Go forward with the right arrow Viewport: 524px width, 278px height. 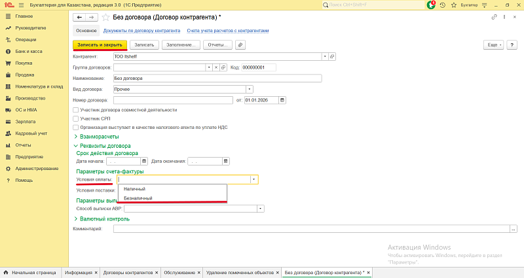point(92,18)
